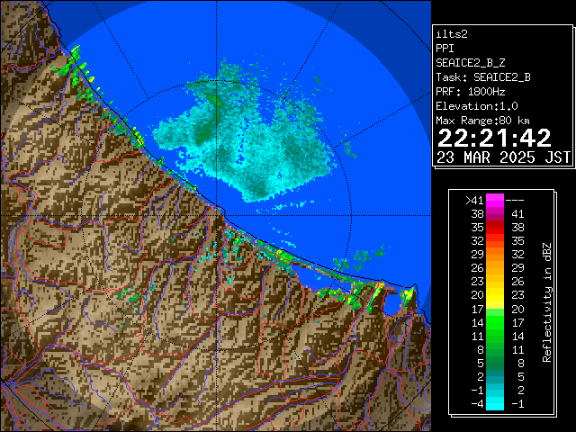
Task: Click the '-4' legend value
Action: click(477, 404)
